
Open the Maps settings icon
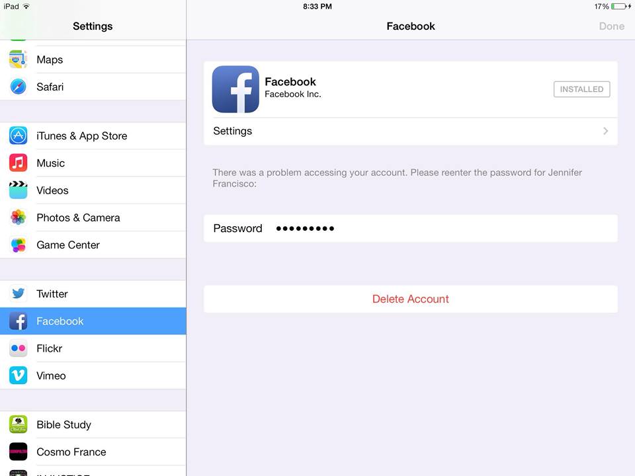coord(19,59)
